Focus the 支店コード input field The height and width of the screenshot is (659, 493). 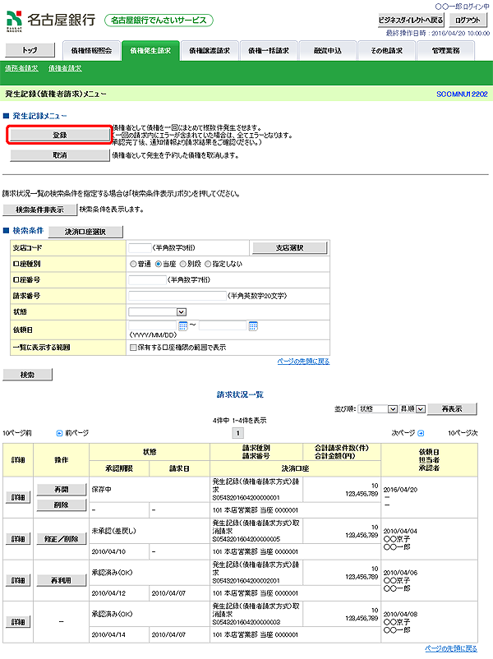[x=140, y=248]
